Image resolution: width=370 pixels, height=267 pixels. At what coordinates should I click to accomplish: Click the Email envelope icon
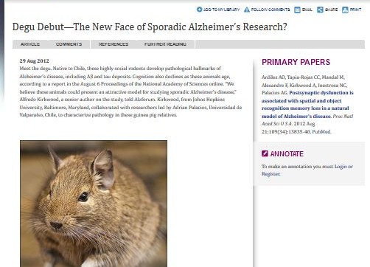pos(297,10)
